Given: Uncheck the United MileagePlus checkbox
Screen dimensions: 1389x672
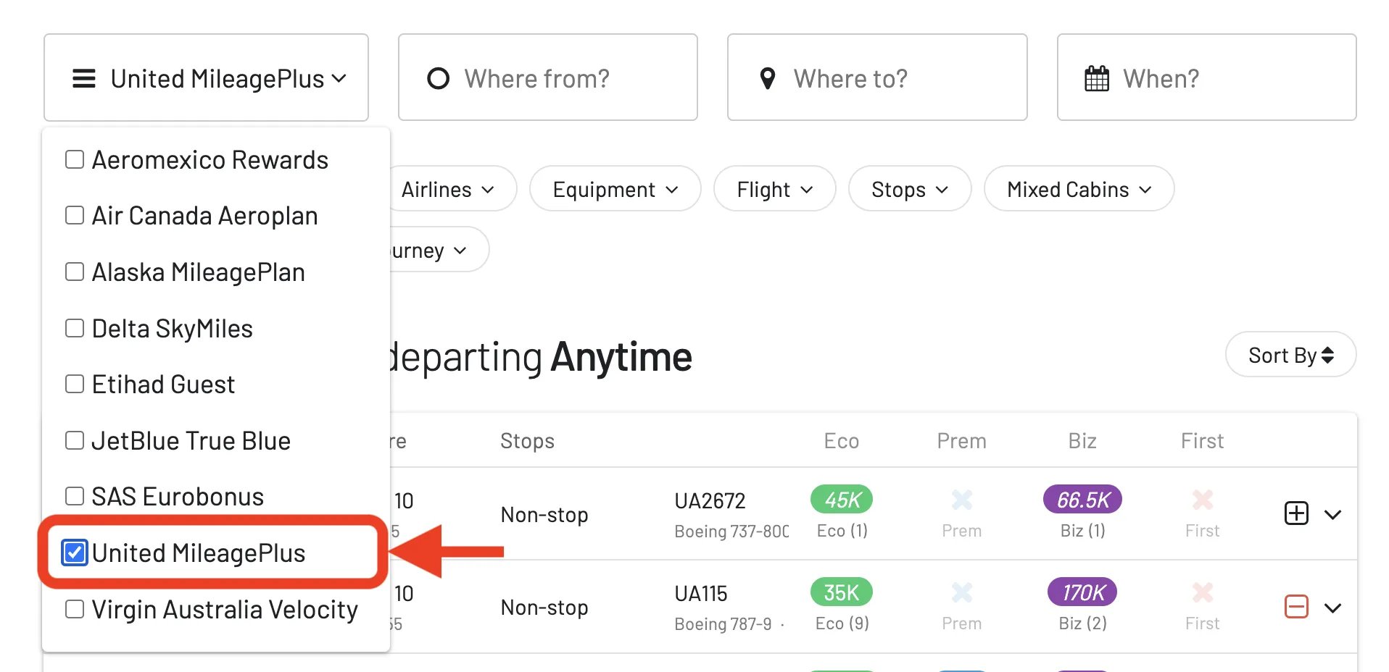Looking at the screenshot, I should 75,553.
